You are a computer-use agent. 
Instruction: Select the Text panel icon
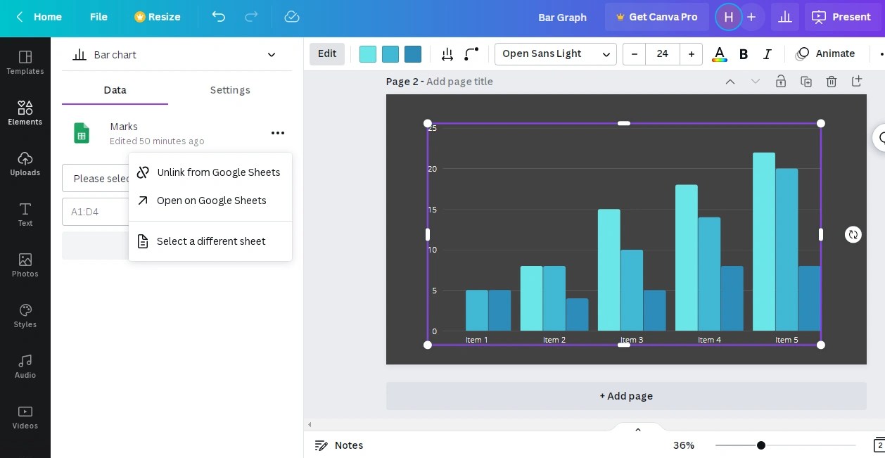(25, 213)
